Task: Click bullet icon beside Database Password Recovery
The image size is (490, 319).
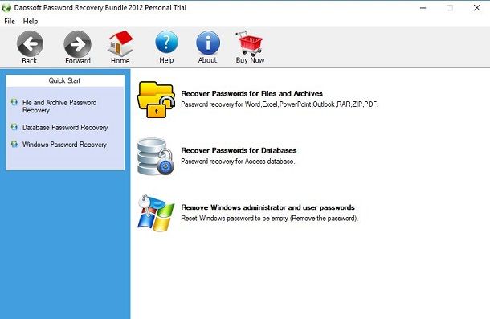Action: point(14,127)
